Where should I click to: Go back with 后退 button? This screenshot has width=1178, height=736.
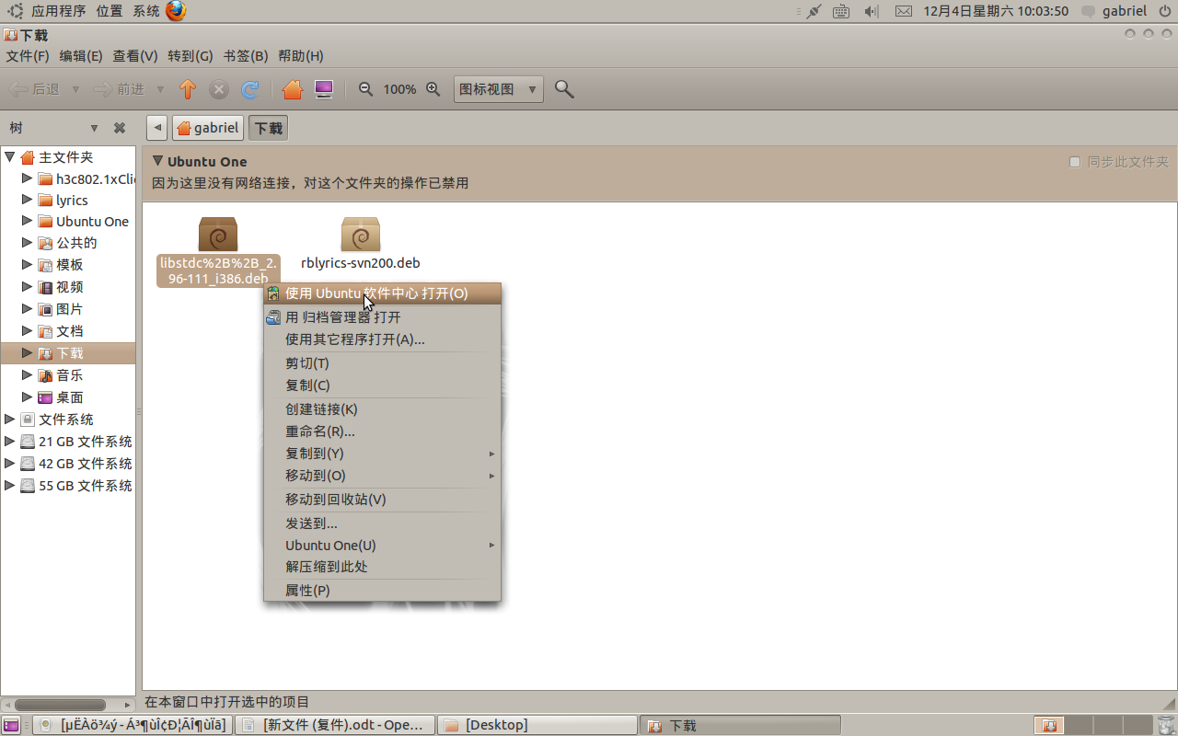36,89
